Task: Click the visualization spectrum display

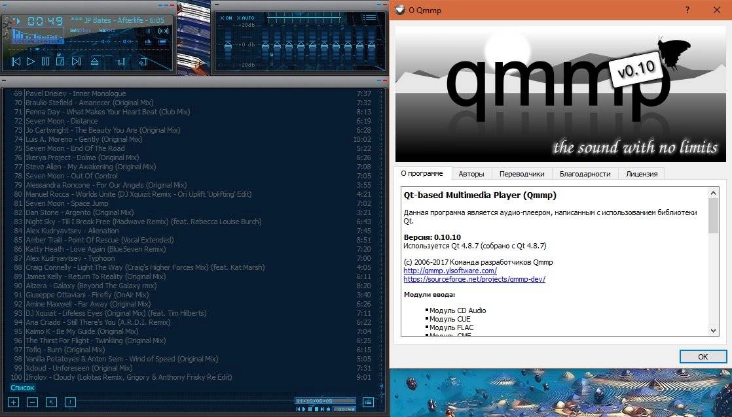Action: (38, 34)
